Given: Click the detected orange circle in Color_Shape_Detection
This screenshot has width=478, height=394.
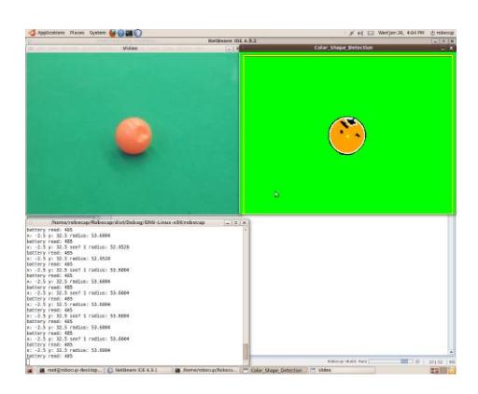Looking at the screenshot, I should (347, 135).
